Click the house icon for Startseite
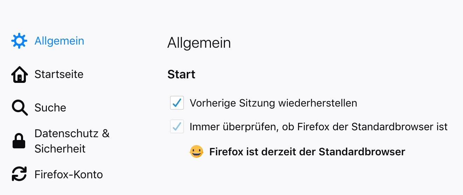463x195 pixels. 19,75
